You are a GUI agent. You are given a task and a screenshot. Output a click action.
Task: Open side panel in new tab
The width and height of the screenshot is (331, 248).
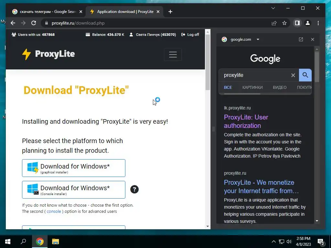click(301, 39)
